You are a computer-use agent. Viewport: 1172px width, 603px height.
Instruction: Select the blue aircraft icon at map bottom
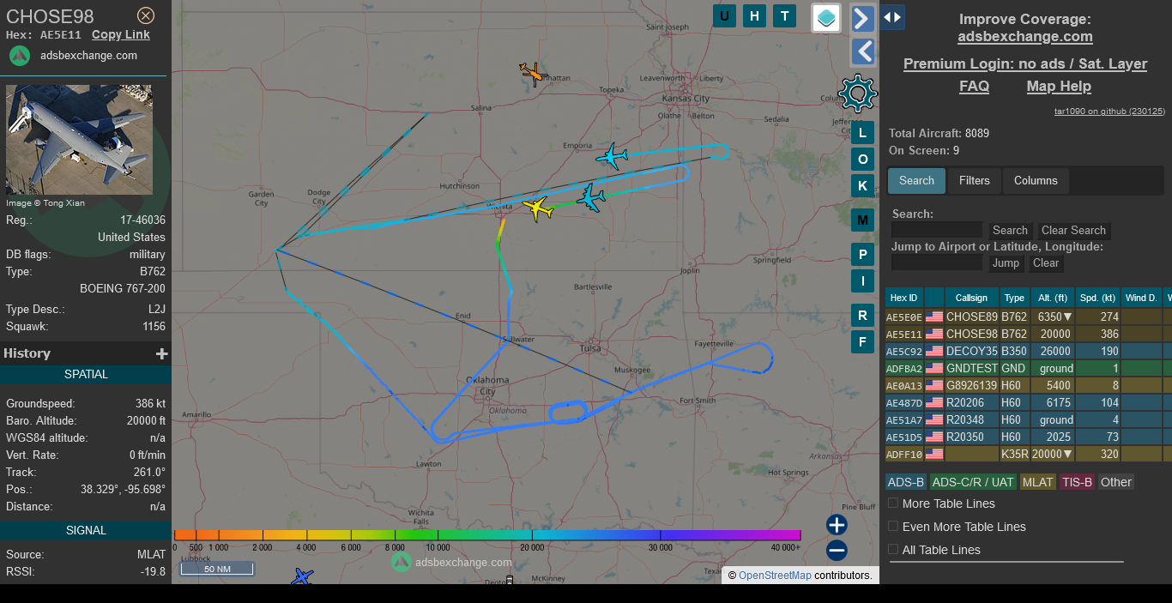pos(302,576)
